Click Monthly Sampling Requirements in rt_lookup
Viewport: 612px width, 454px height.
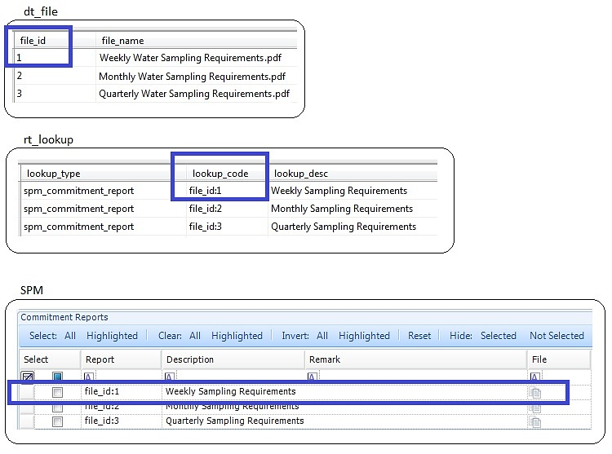point(342,209)
